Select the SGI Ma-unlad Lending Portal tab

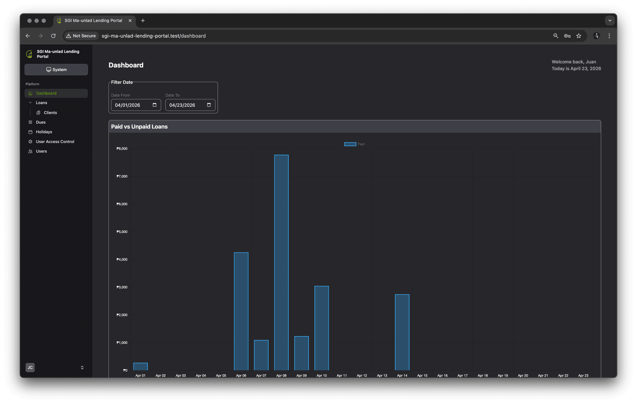[94, 21]
